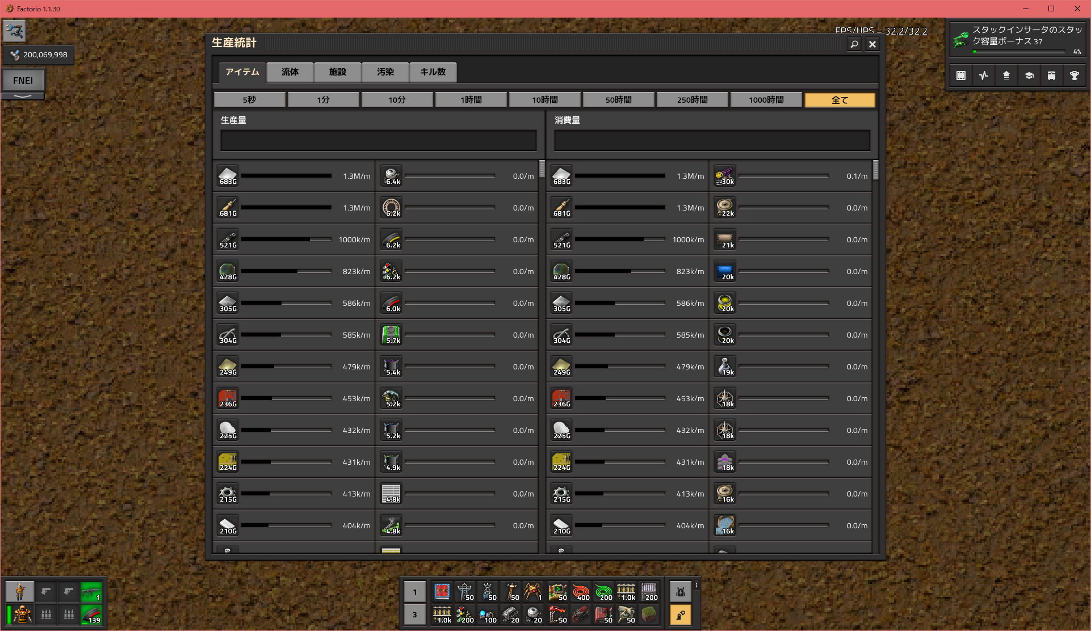Click the 200,069,998 counter display
Viewport: 1091px width, 631px height.
[x=39, y=55]
